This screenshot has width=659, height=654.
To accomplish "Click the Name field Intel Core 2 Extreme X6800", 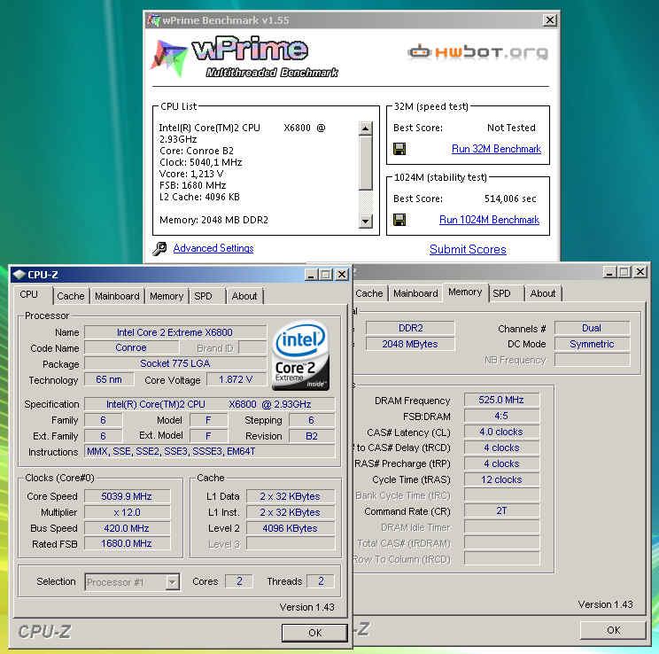I will point(174,332).
